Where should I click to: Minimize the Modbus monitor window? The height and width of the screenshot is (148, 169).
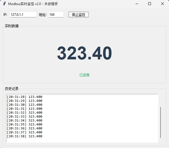click(x=137, y=4)
